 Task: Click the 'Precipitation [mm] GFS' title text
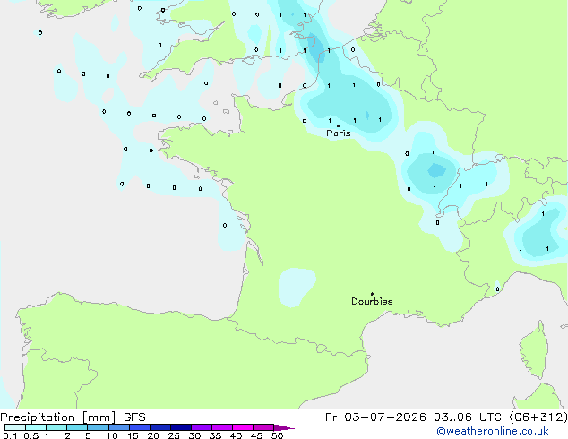pos(73,417)
